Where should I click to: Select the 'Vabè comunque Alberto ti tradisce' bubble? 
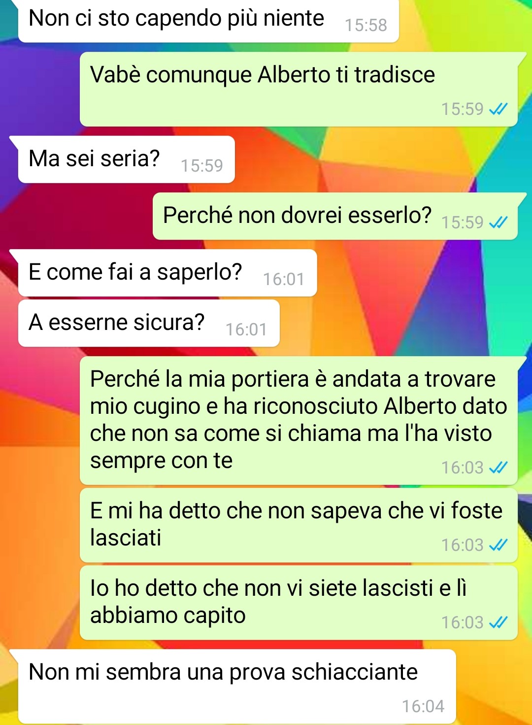[299, 89]
